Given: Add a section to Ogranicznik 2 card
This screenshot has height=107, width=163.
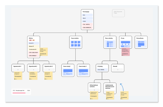Looking at the screenshot, I should 33,69.
